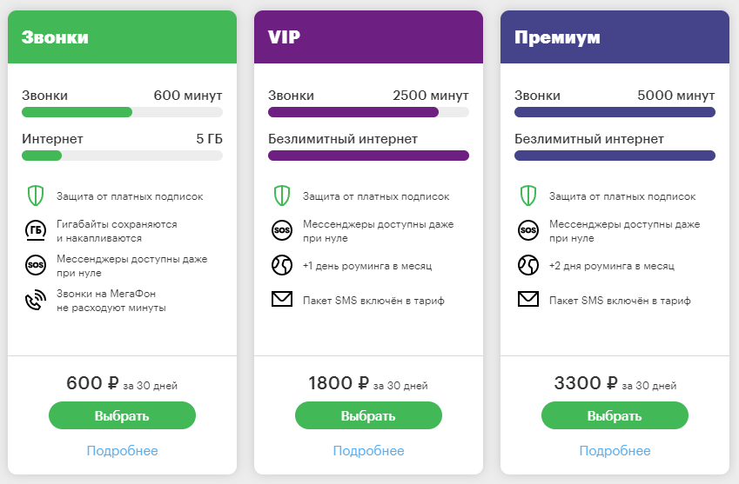Click the shield icon in the Звонки plan

[36, 196]
